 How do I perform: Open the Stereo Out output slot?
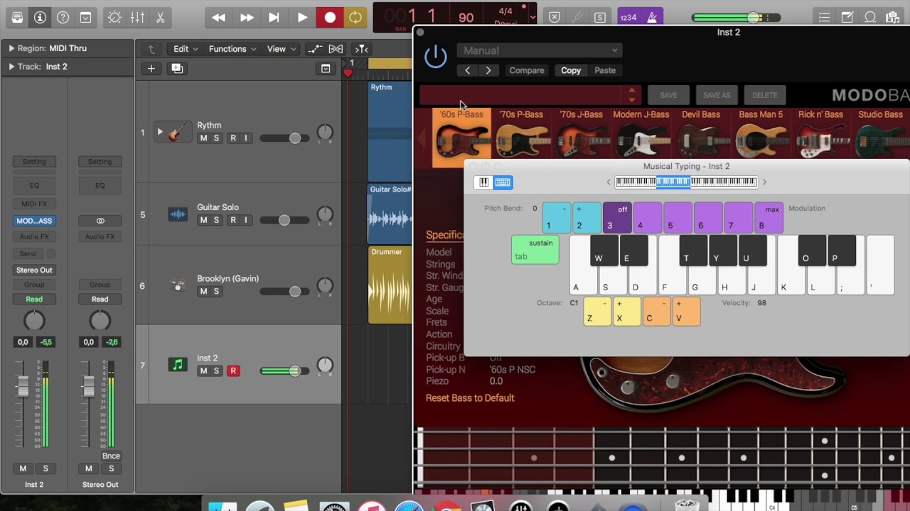click(x=34, y=270)
